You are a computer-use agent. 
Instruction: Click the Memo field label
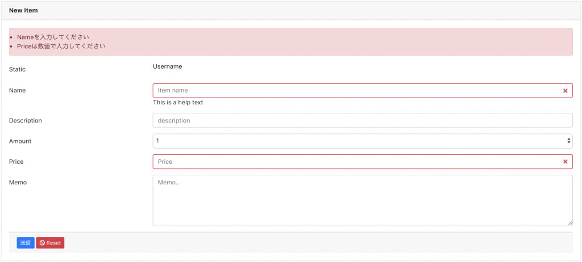pyautogui.click(x=18, y=183)
